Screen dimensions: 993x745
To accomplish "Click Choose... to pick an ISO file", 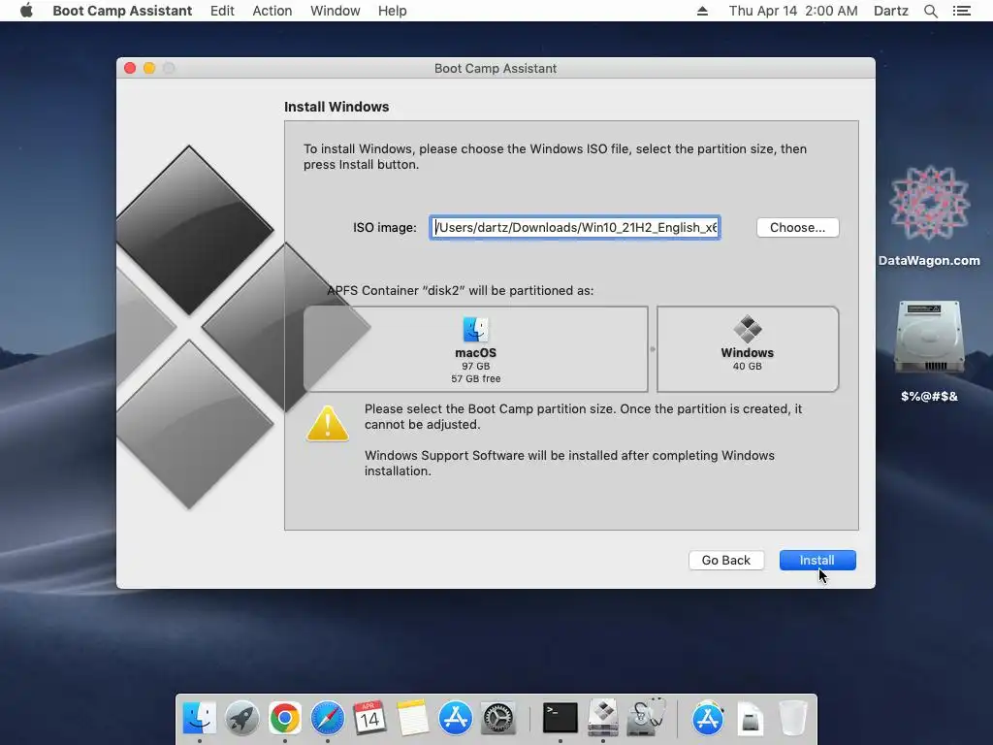I will tap(797, 227).
